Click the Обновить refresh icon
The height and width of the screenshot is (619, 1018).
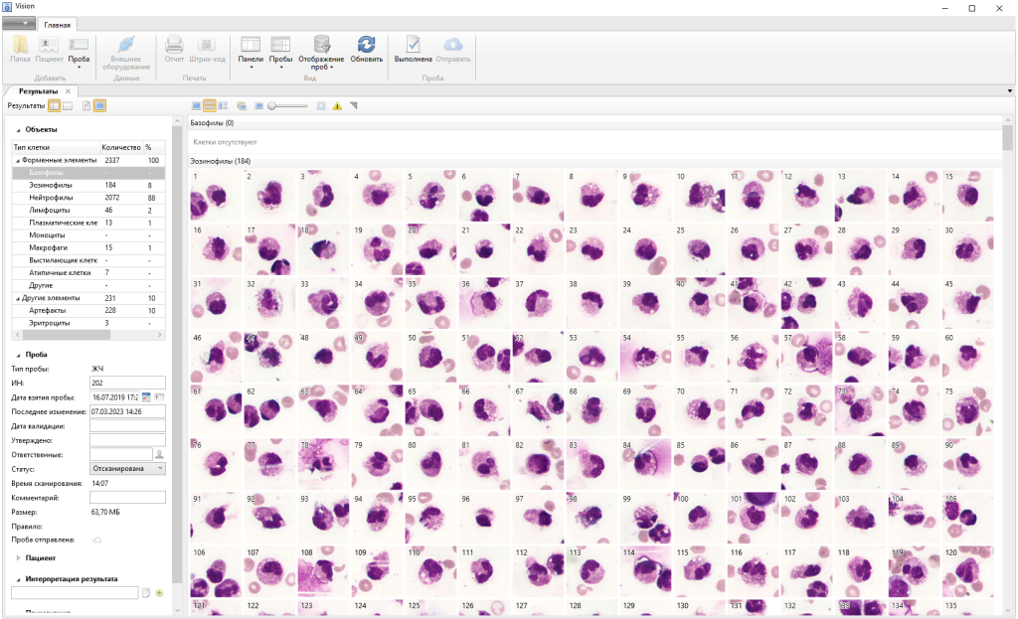[x=366, y=47]
